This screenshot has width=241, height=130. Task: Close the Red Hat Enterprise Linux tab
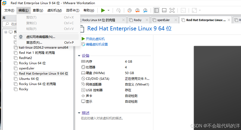point(229,20)
